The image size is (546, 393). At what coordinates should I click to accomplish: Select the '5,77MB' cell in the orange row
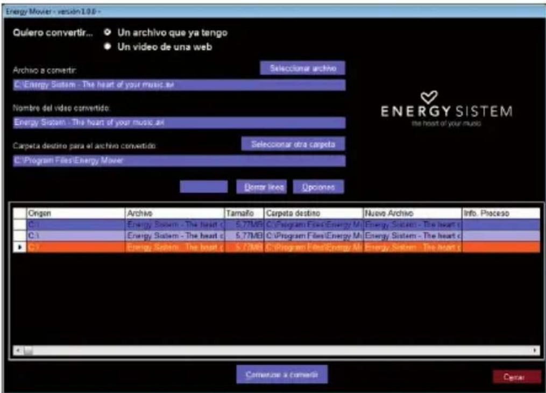244,247
